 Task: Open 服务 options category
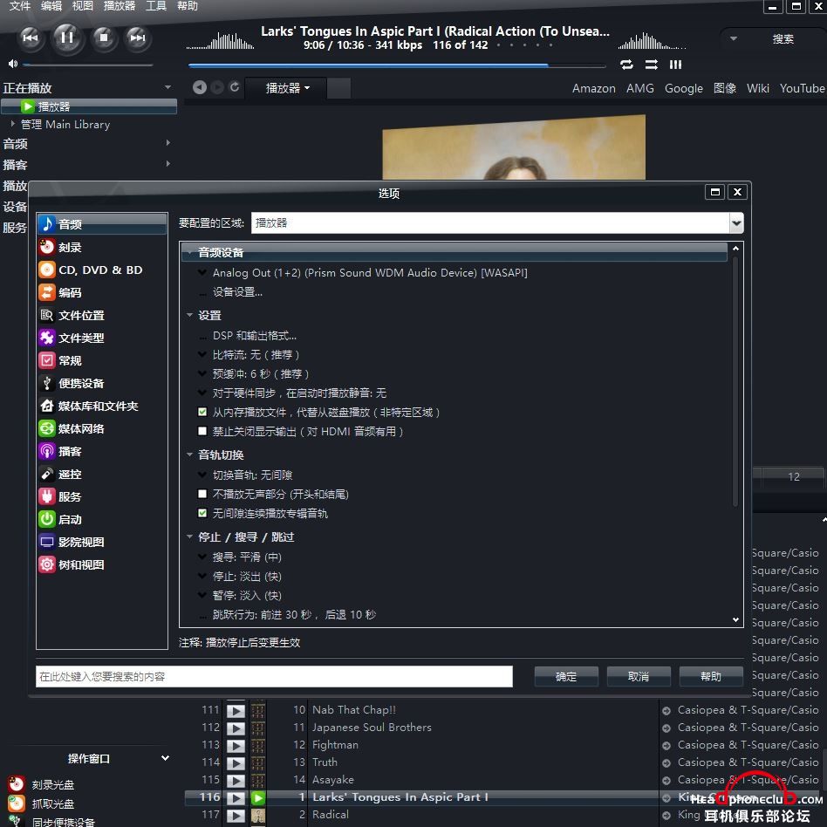pyautogui.click(x=102, y=496)
